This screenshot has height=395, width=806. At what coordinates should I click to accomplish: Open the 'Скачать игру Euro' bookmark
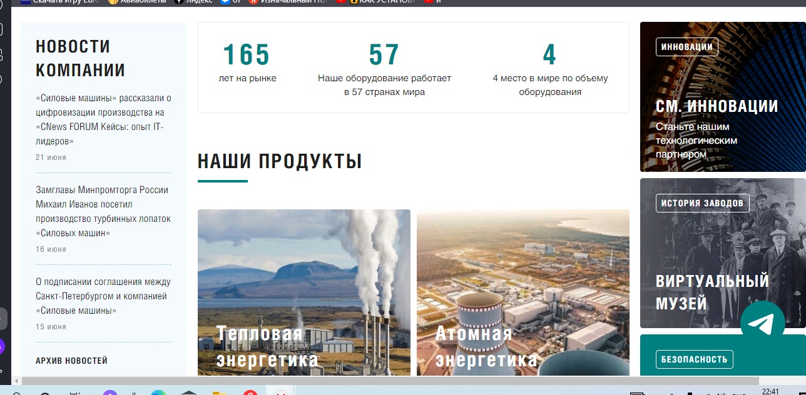click(61, 2)
